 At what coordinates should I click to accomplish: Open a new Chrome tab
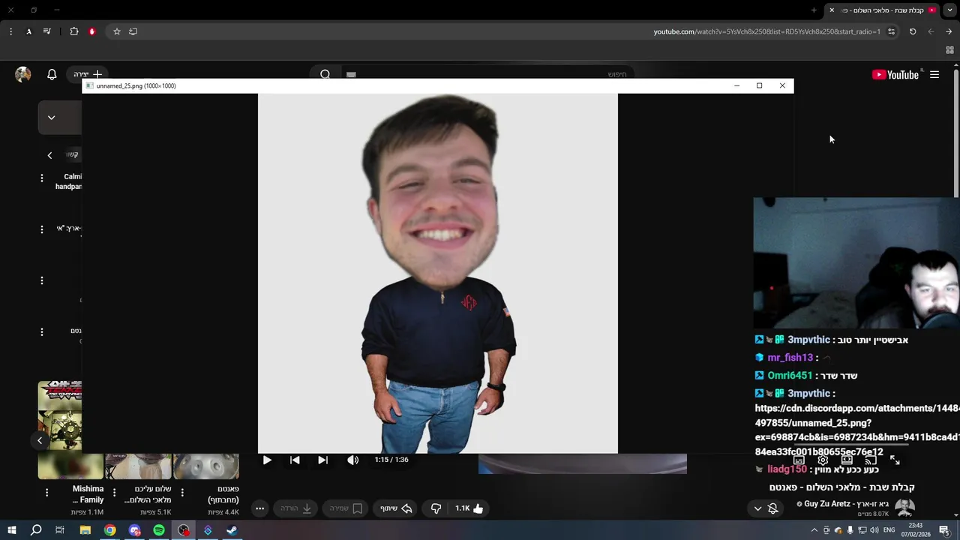814,10
